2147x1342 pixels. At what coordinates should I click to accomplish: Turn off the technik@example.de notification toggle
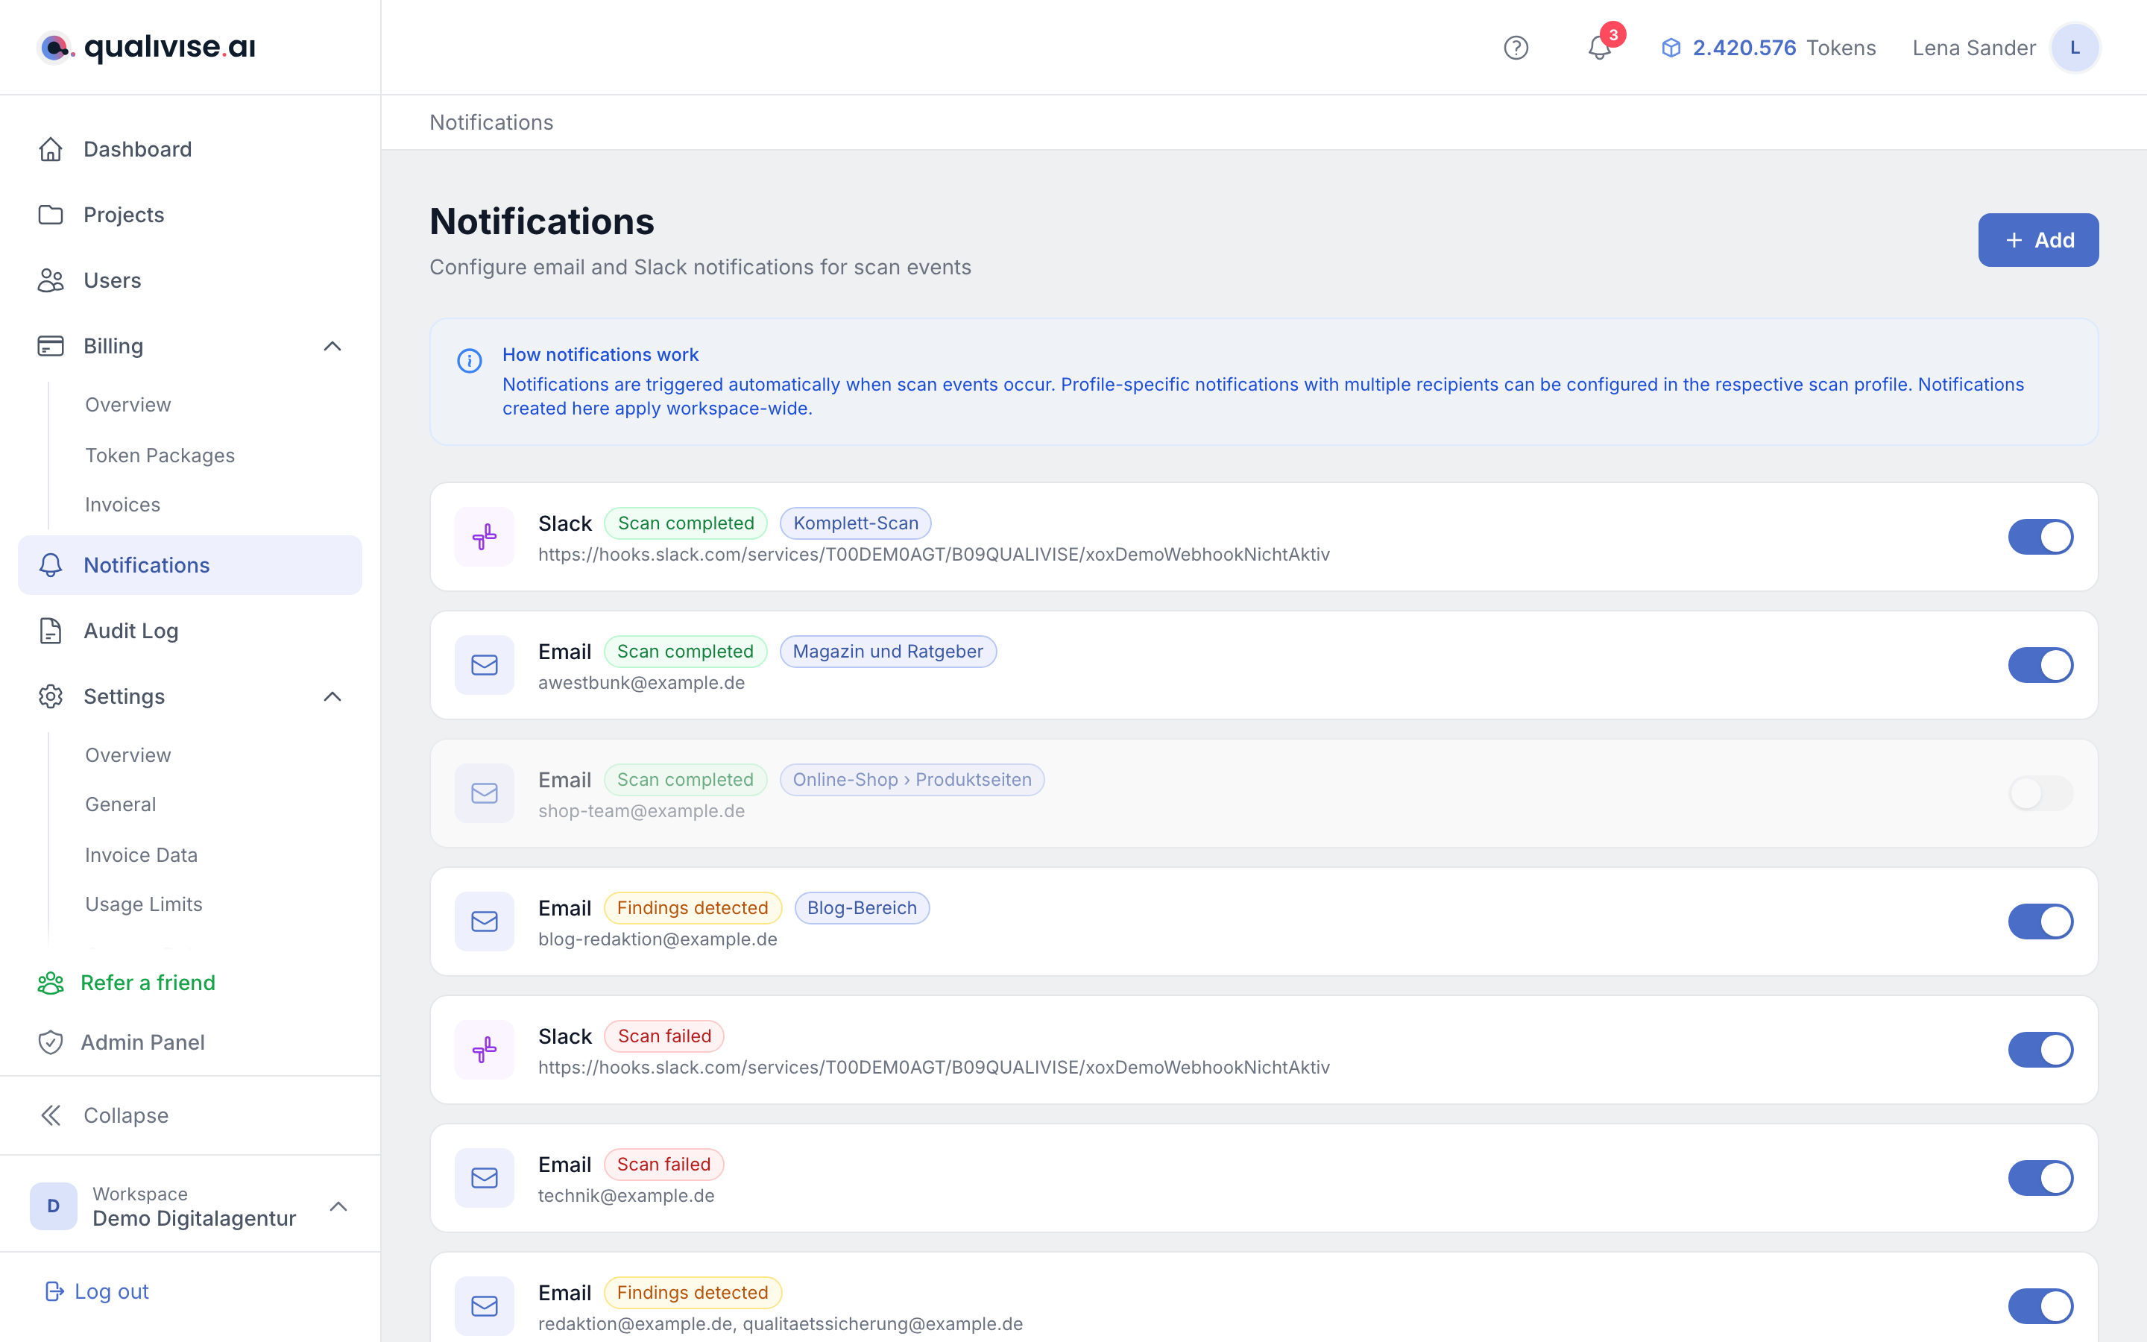pos(2040,1178)
